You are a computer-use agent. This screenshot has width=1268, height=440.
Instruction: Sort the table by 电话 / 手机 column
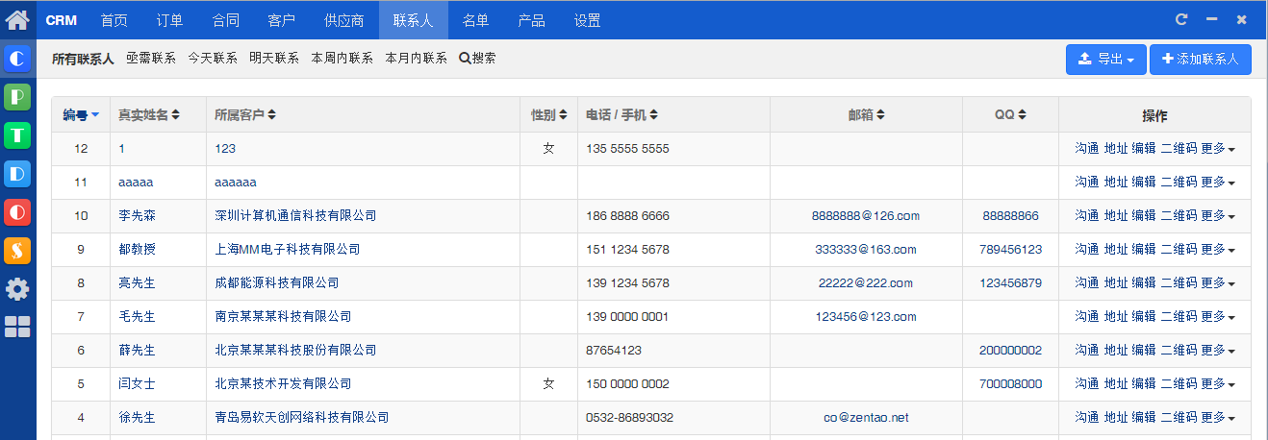coord(622,115)
